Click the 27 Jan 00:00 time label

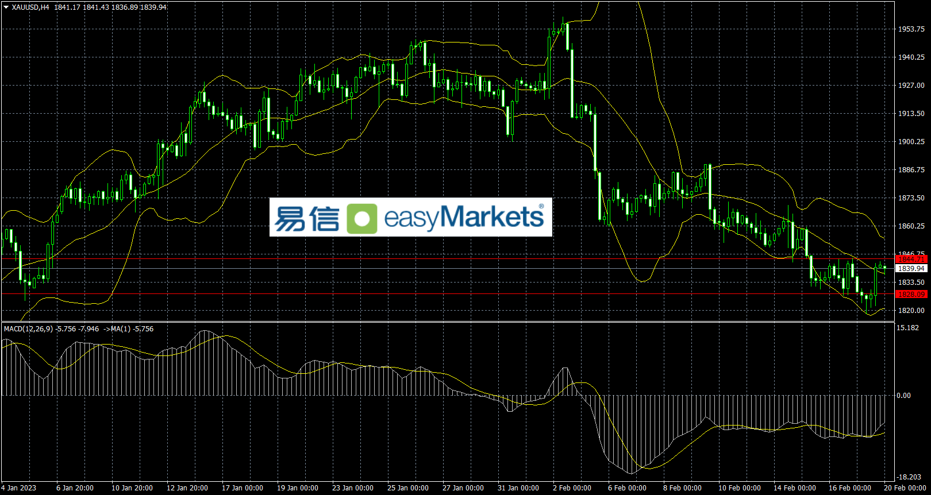click(x=463, y=488)
